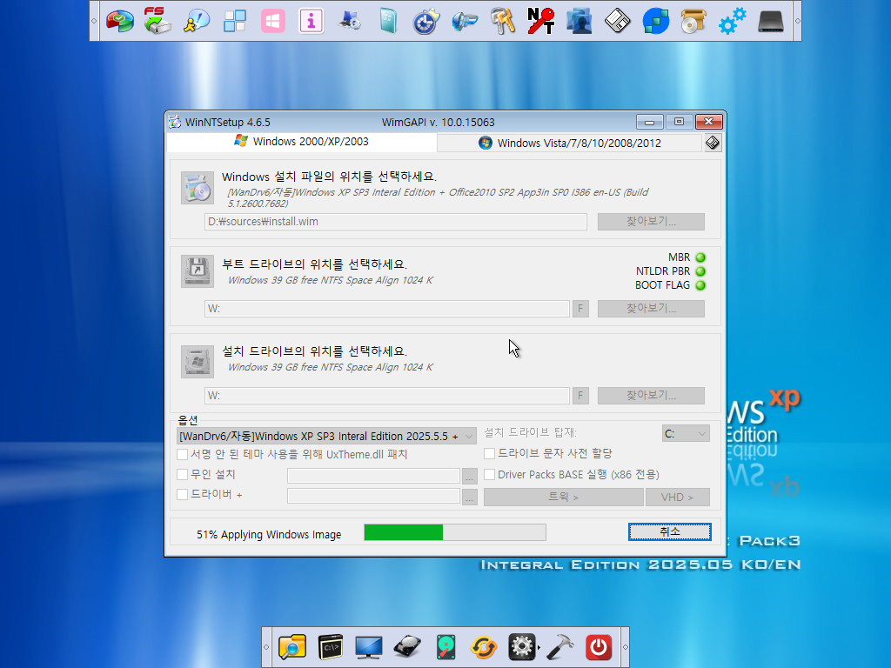This screenshot has height=668, width=891.
Task: Click the F button beside boot drive field
Action: 580,309
